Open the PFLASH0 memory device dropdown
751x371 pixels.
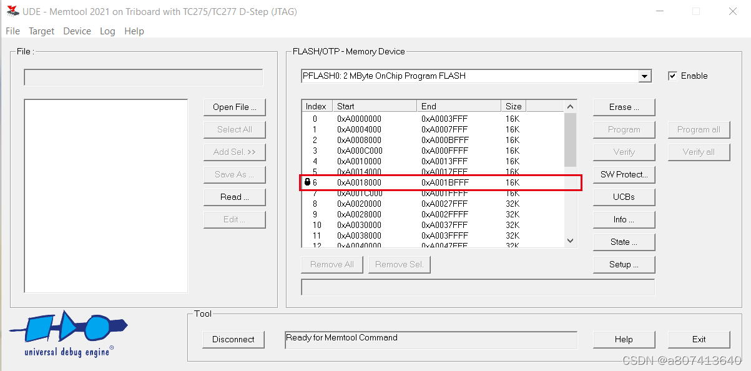645,76
